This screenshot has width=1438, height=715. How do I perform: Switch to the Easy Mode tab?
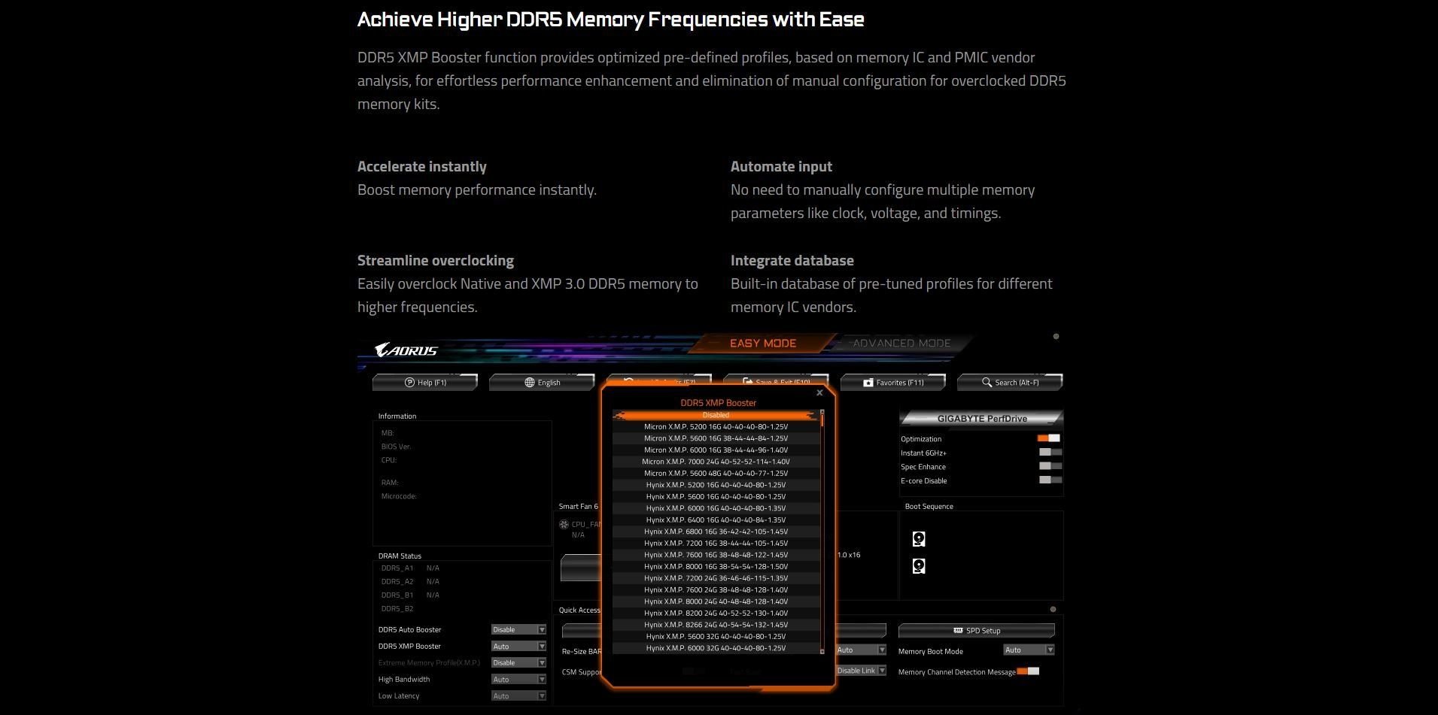[763, 344]
